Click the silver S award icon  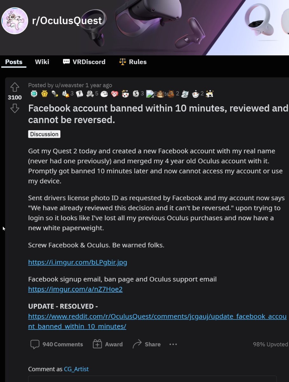(x=136, y=94)
